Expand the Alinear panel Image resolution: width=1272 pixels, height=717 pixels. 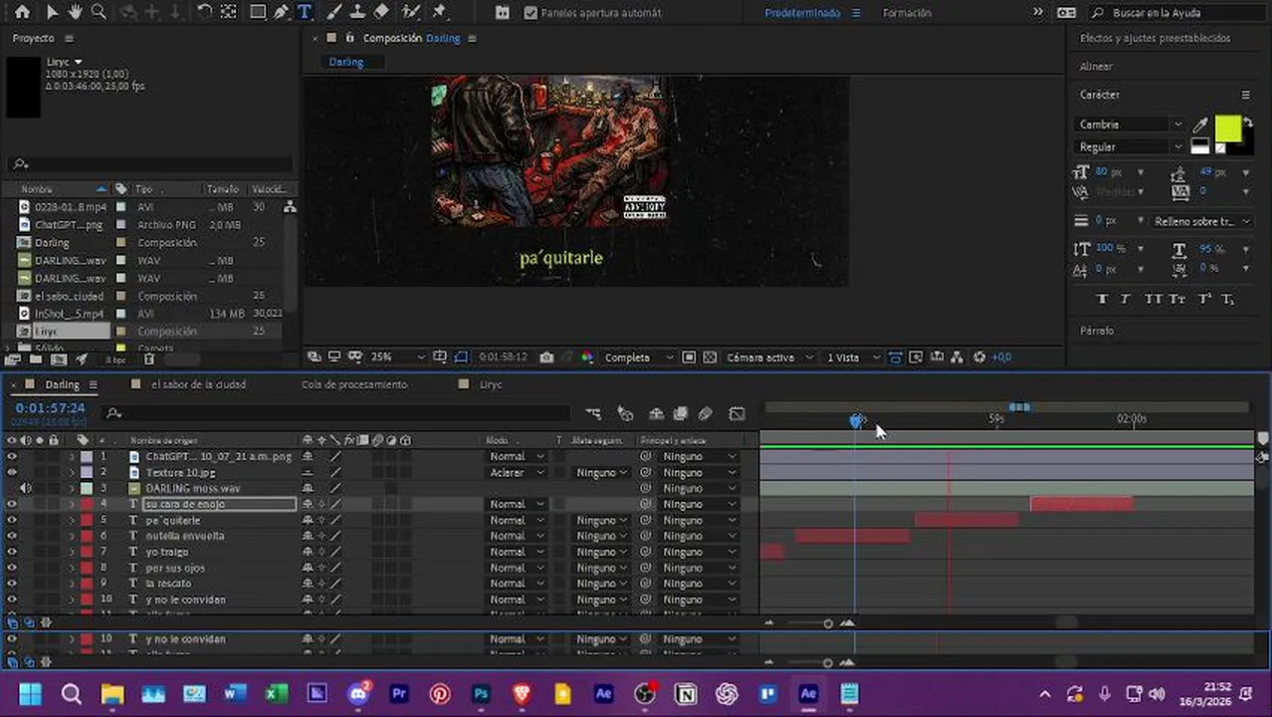tap(1096, 66)
